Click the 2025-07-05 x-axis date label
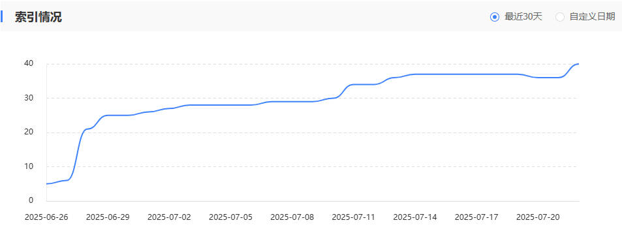This screenshot has width=622, height=246. pos(231,217)
